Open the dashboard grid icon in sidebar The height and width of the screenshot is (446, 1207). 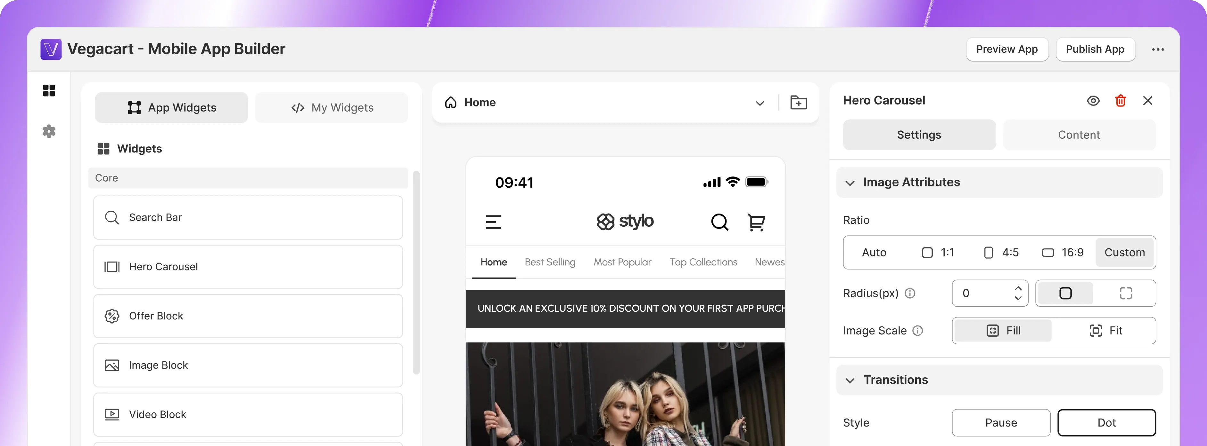pyautogui.click(x=49, y=90)
